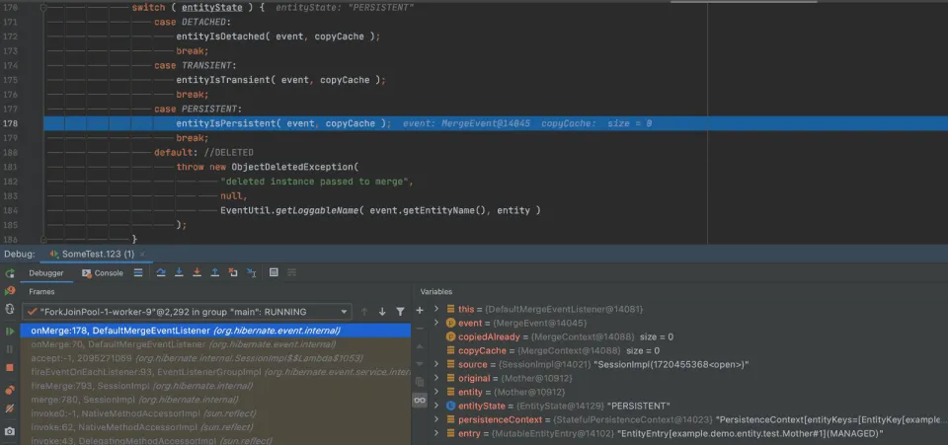Click the fold marker at line 170
Image resolution: width=948 pixels, height=445 pixels.
click(43, 8)
